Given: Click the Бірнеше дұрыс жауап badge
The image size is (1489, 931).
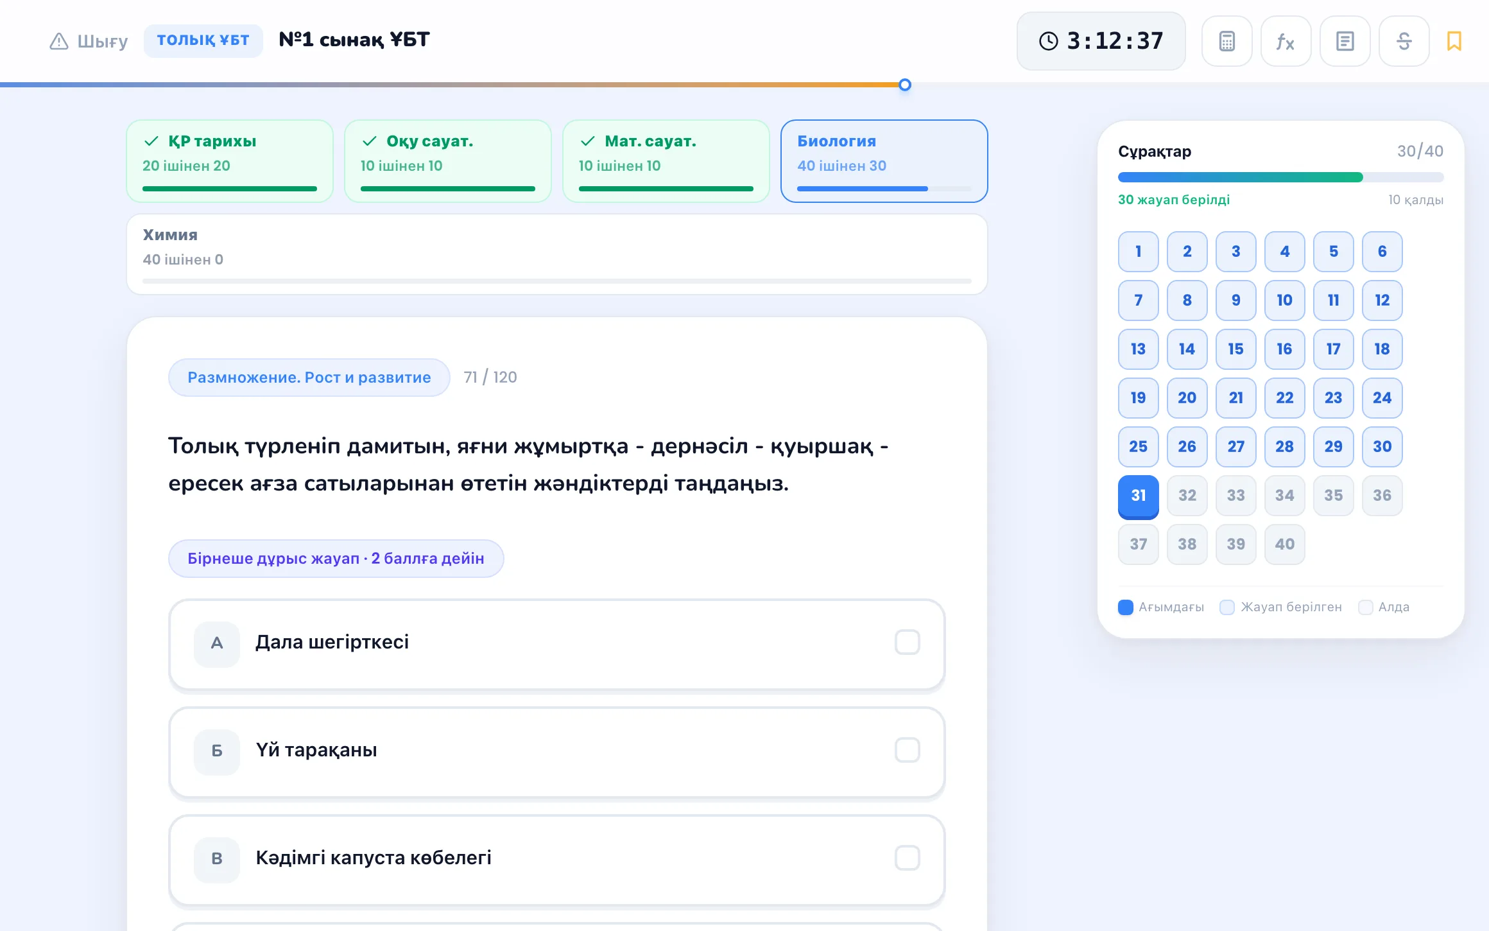Looking at the screenshot, I should pyautogui.click(x=336, y=559).
